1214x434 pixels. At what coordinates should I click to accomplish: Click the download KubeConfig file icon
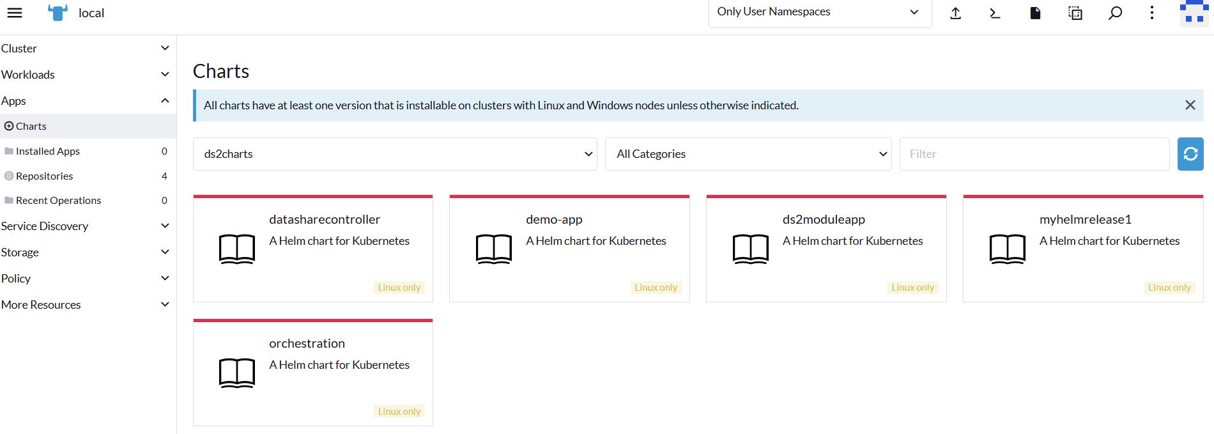pos(1035,13)
